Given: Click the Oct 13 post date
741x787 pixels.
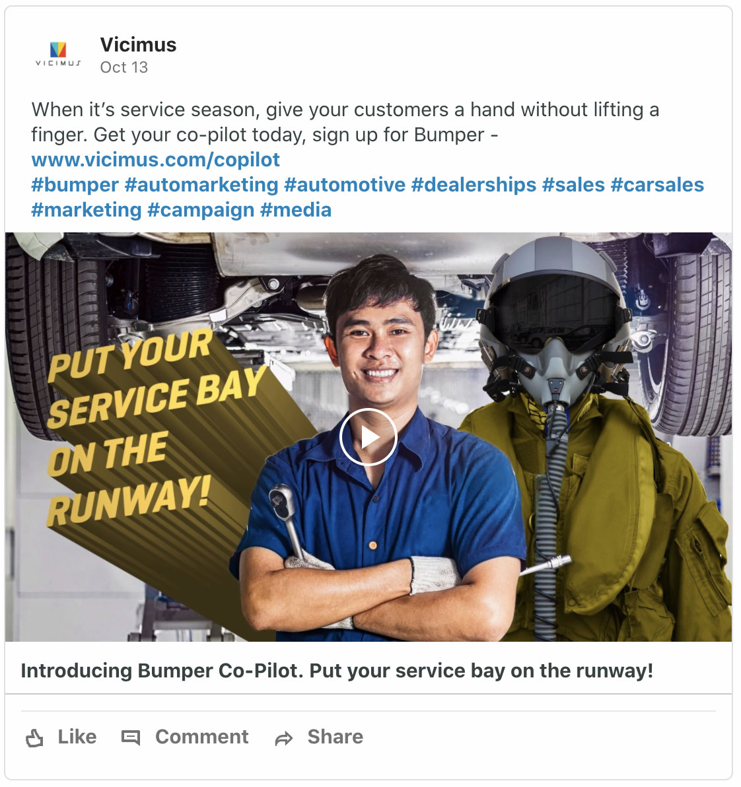Looking at the screenshot, I should pos(124,67).
